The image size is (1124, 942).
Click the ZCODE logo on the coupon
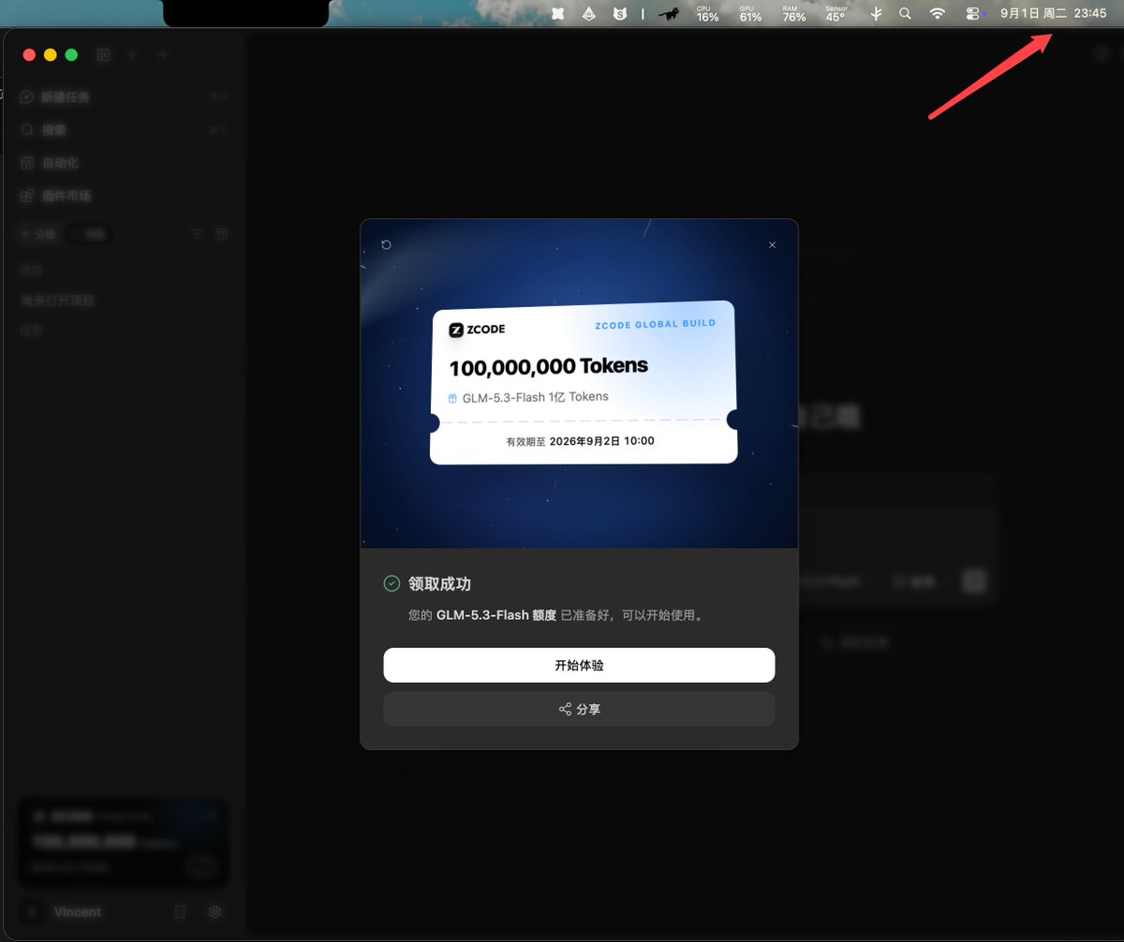(477, 330)
